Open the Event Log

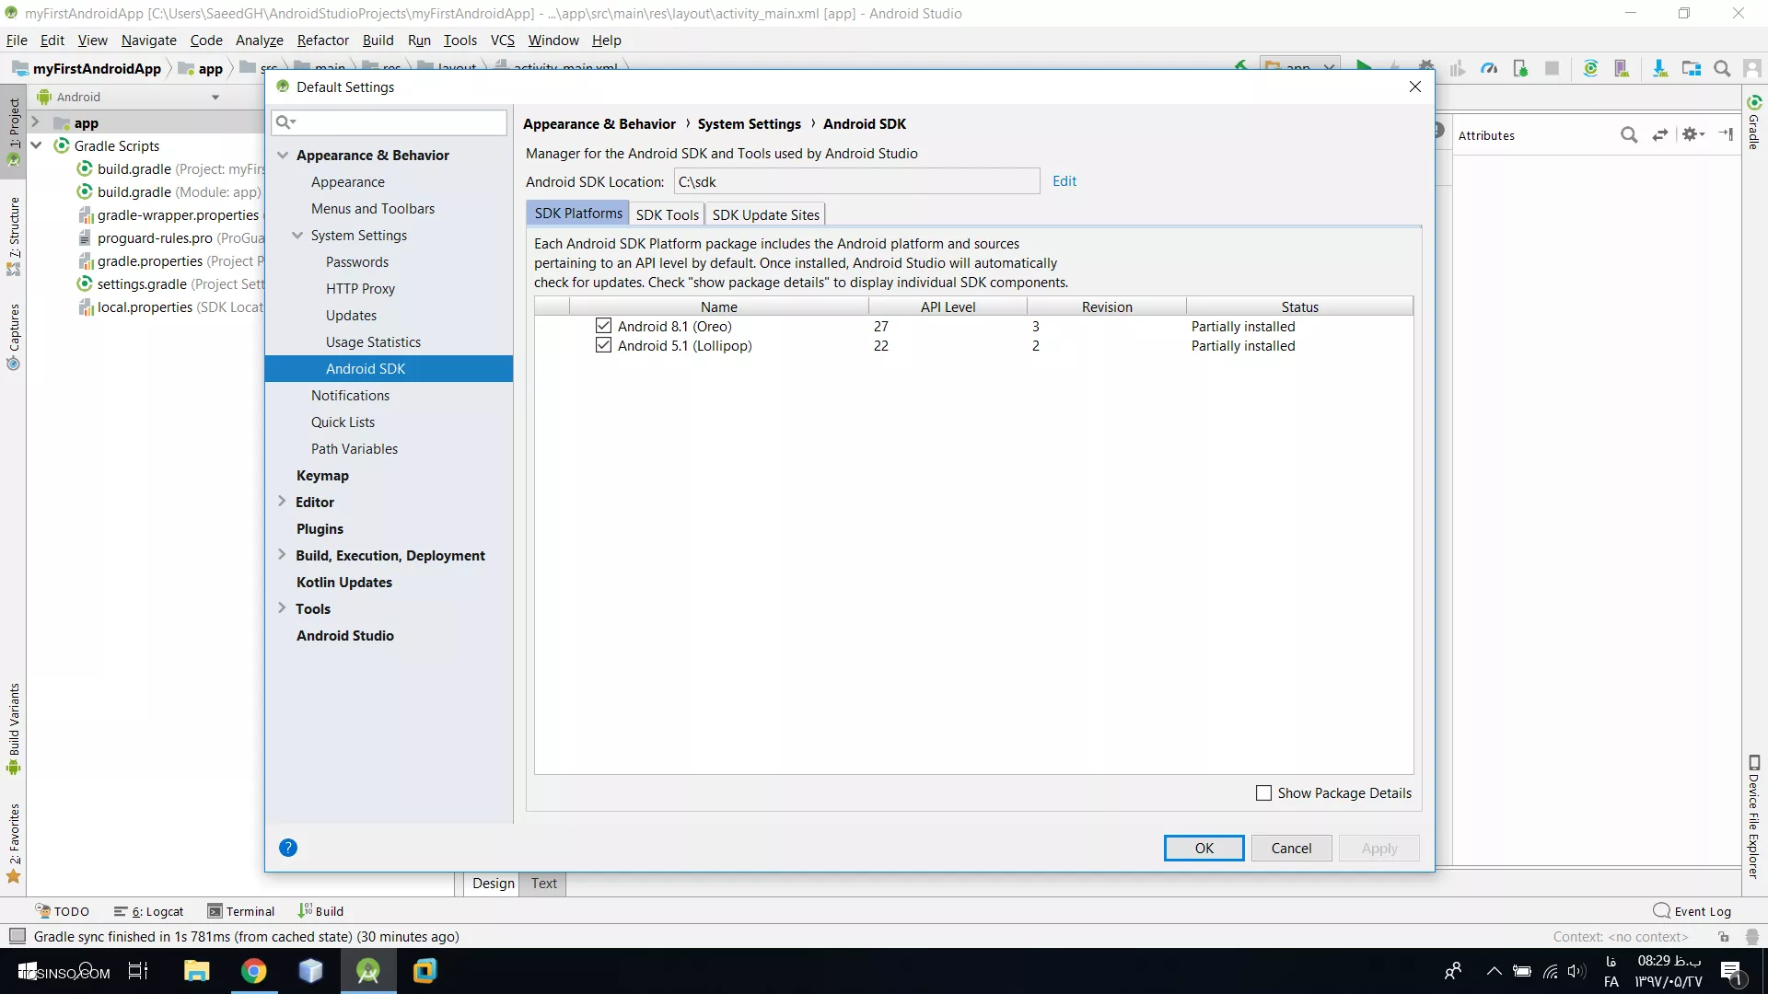pos(1692,911)
